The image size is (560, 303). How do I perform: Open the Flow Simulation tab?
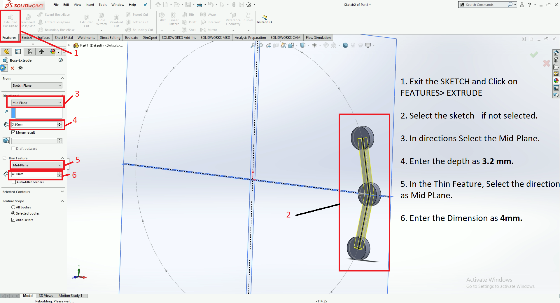click(x=318, y=38)
